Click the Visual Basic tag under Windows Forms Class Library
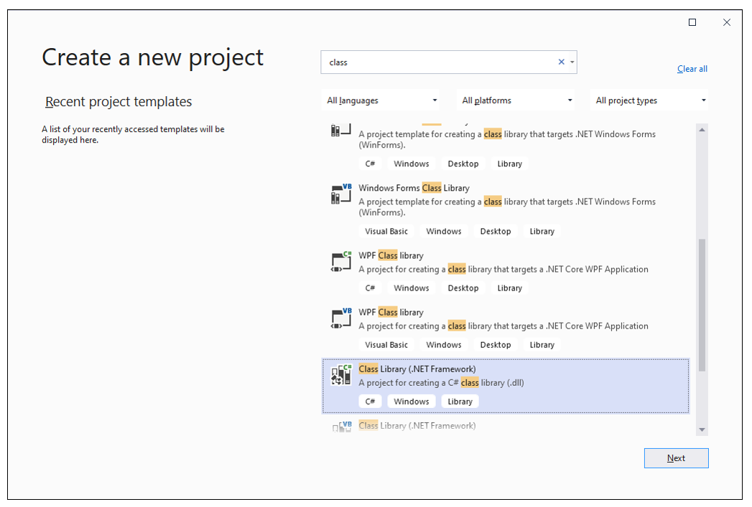Screen dimensions: 752x507 [386, 231]
